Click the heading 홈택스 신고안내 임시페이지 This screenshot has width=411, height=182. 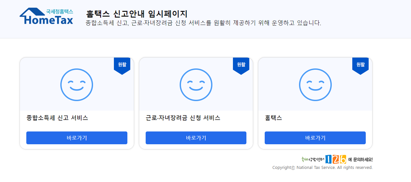click(137, 14)
